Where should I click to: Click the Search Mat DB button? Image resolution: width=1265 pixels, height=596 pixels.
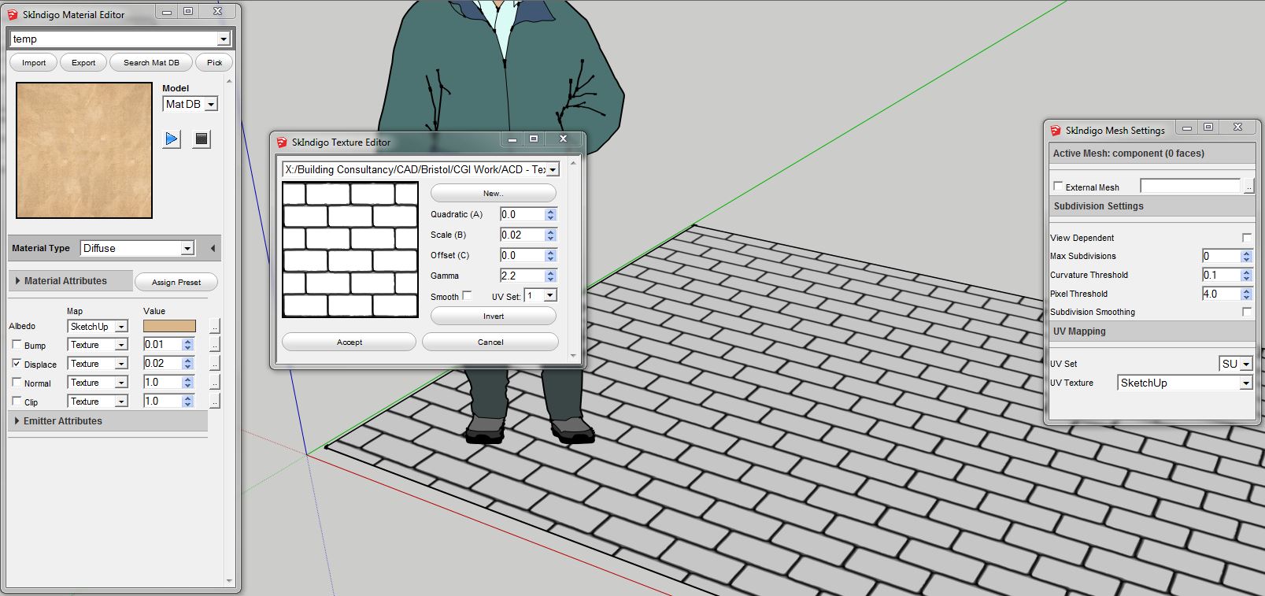[x=151, y=63]
